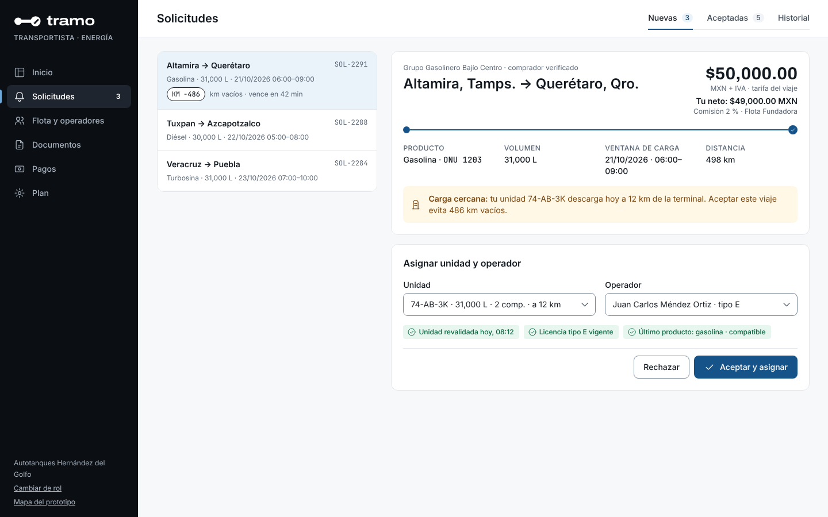
Task: Open the Historial tab
Action: (x=793, y=18)
